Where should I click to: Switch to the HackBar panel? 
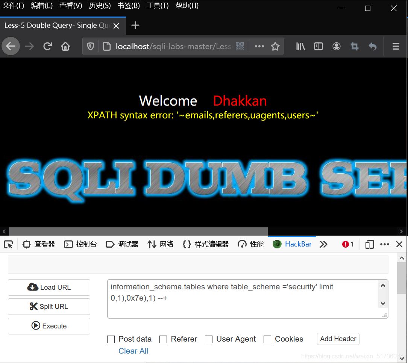[x=292, y=244]
